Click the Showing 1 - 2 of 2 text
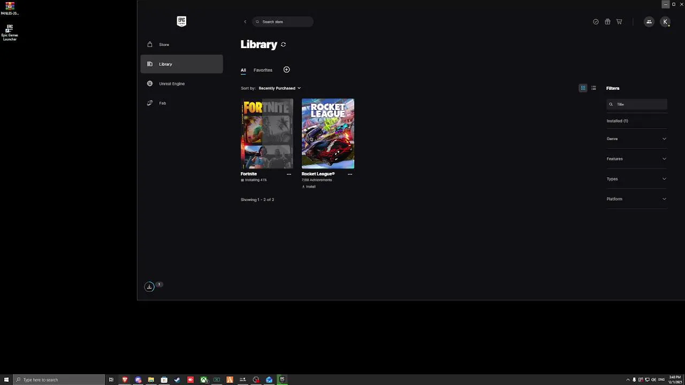This screenshot has width=685, height=385. pos(257,200)
